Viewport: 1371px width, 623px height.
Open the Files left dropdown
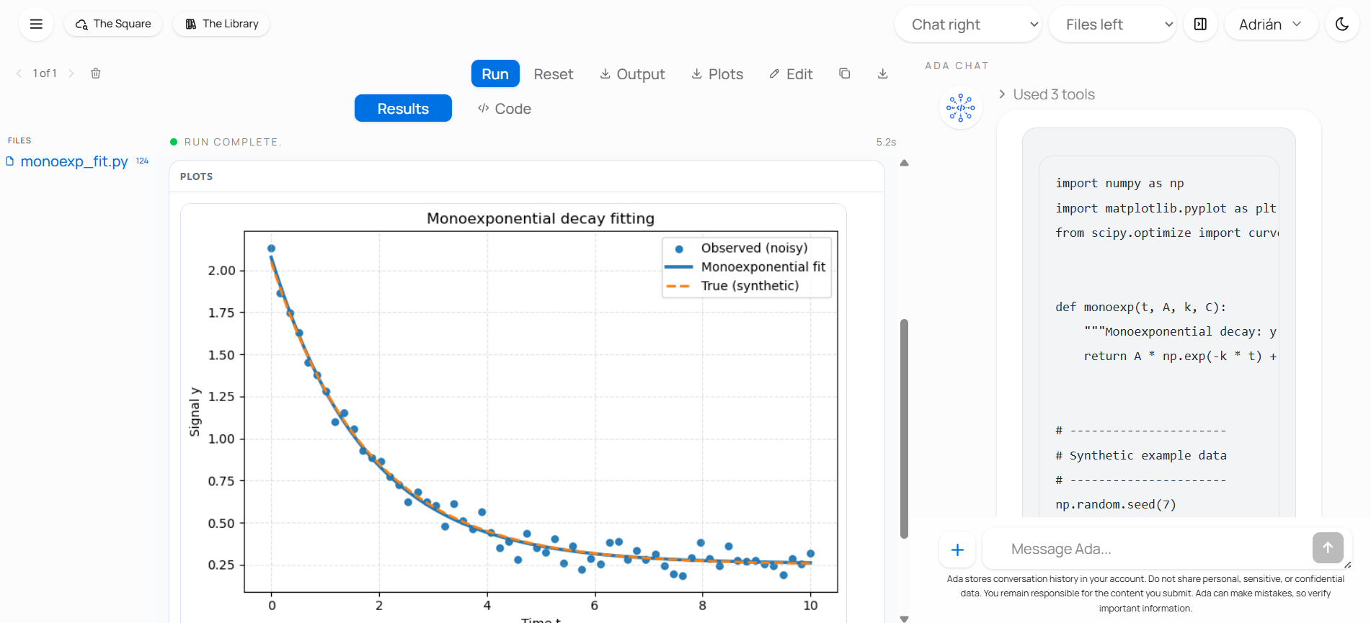[x=1112, y=24]
